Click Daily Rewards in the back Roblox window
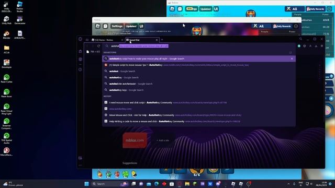 coord(316,9)
